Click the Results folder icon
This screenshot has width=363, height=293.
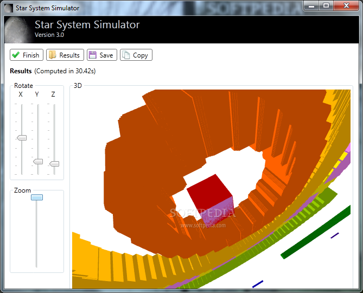(x=52, y=55)
